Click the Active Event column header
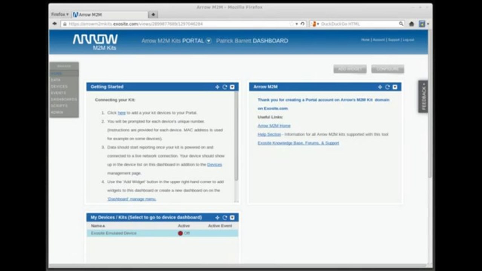The width and height of the screenshot is (482, 271). coord(220,226)
